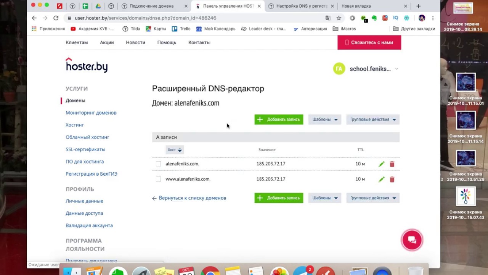
Task: Select Домены in the sidebar
Action: (x=75, y=100)
